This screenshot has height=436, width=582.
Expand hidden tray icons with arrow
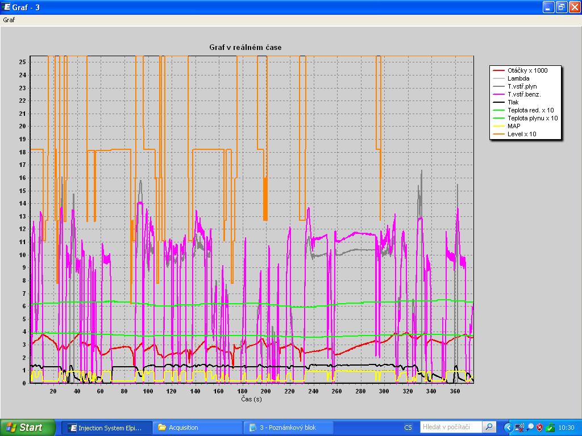508,427
